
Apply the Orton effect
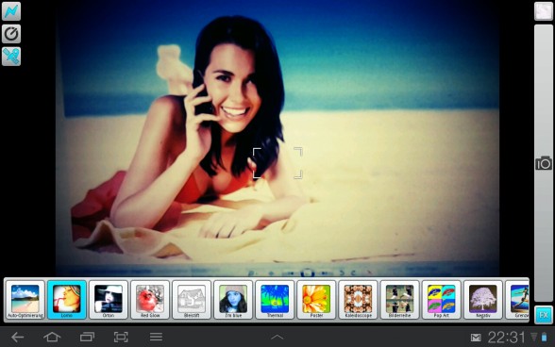coord(109,300)
